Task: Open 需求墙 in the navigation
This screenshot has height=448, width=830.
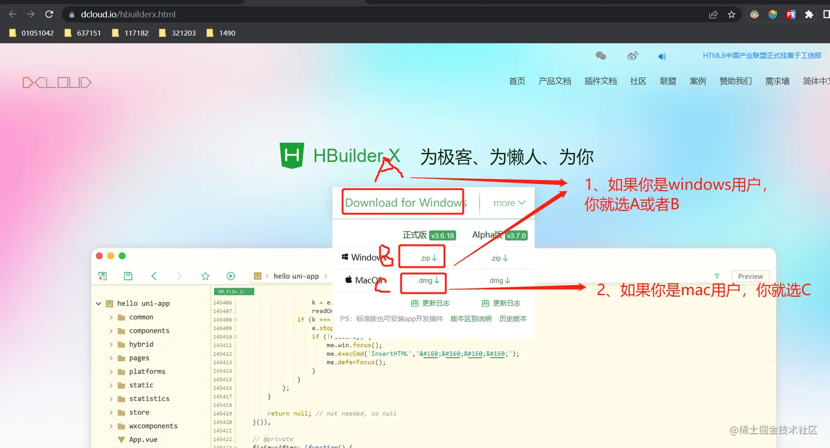Action: tap(777, 81)
